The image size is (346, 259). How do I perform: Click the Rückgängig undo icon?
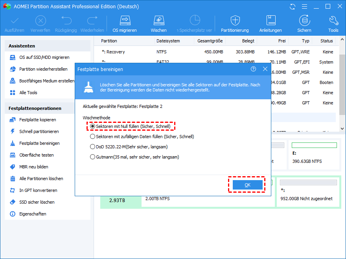(66, 21)
